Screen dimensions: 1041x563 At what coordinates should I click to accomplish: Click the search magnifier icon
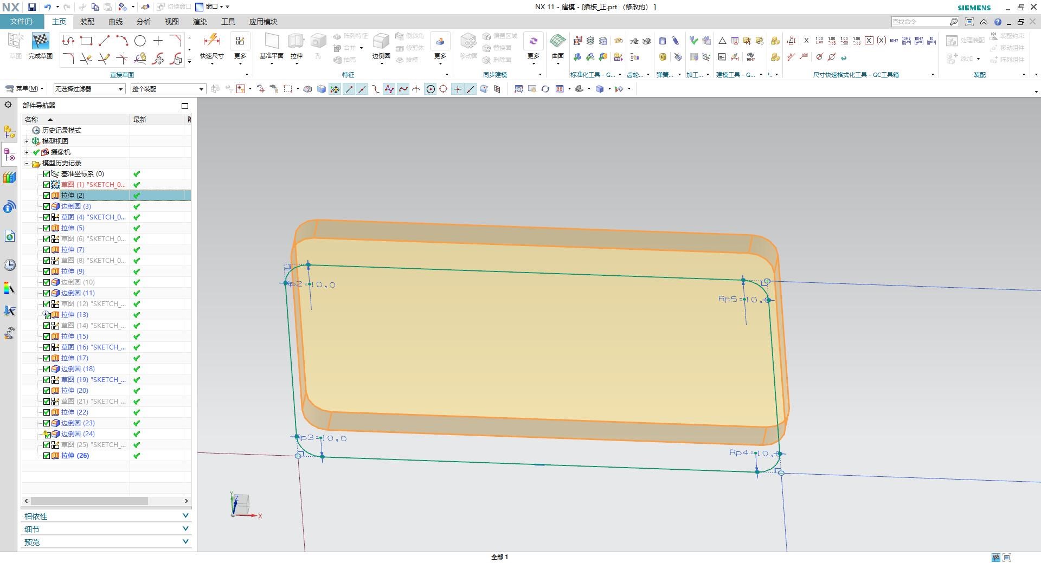click(954, 22)
